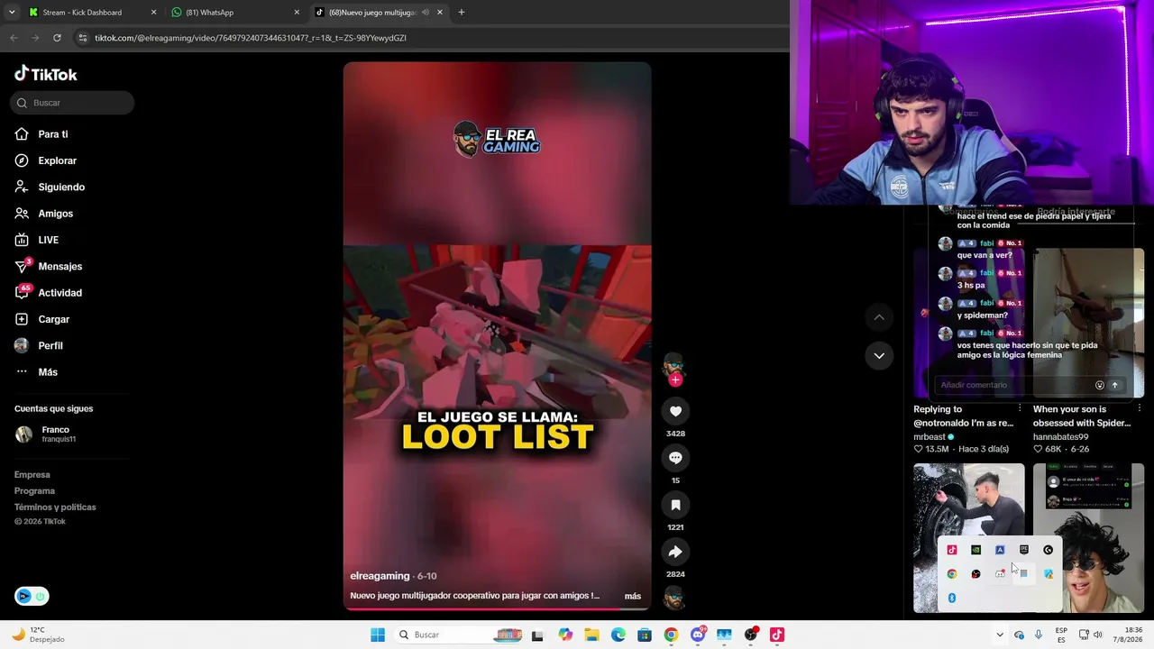Seek on the video progress bar
Screen dimensions: 1154x649
[x=497, y=608]
